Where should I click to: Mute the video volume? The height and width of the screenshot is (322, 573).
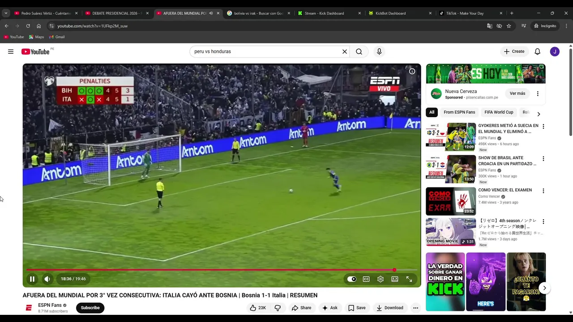pos(47,279)
